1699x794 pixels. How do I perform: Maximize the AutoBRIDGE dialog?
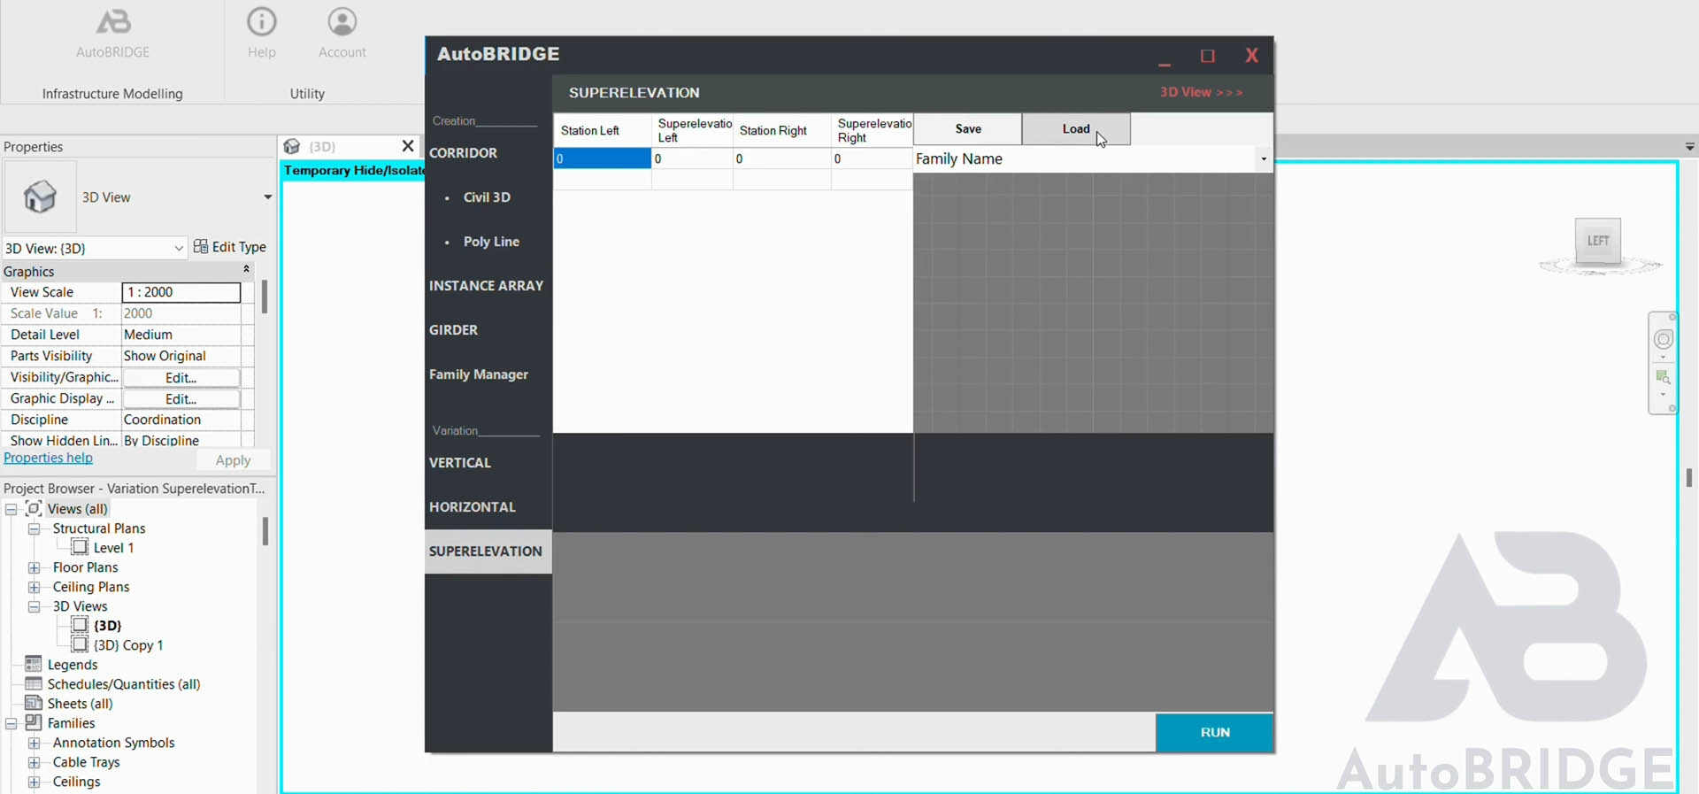click(1207, 56)
